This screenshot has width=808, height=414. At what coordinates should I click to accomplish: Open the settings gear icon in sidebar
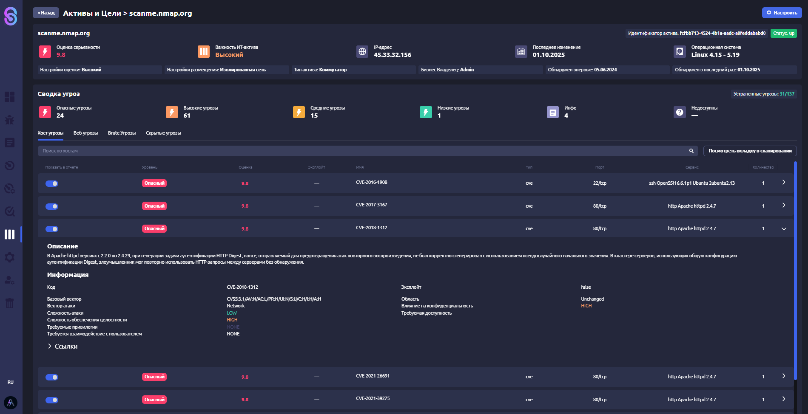(x=9, y=257)
